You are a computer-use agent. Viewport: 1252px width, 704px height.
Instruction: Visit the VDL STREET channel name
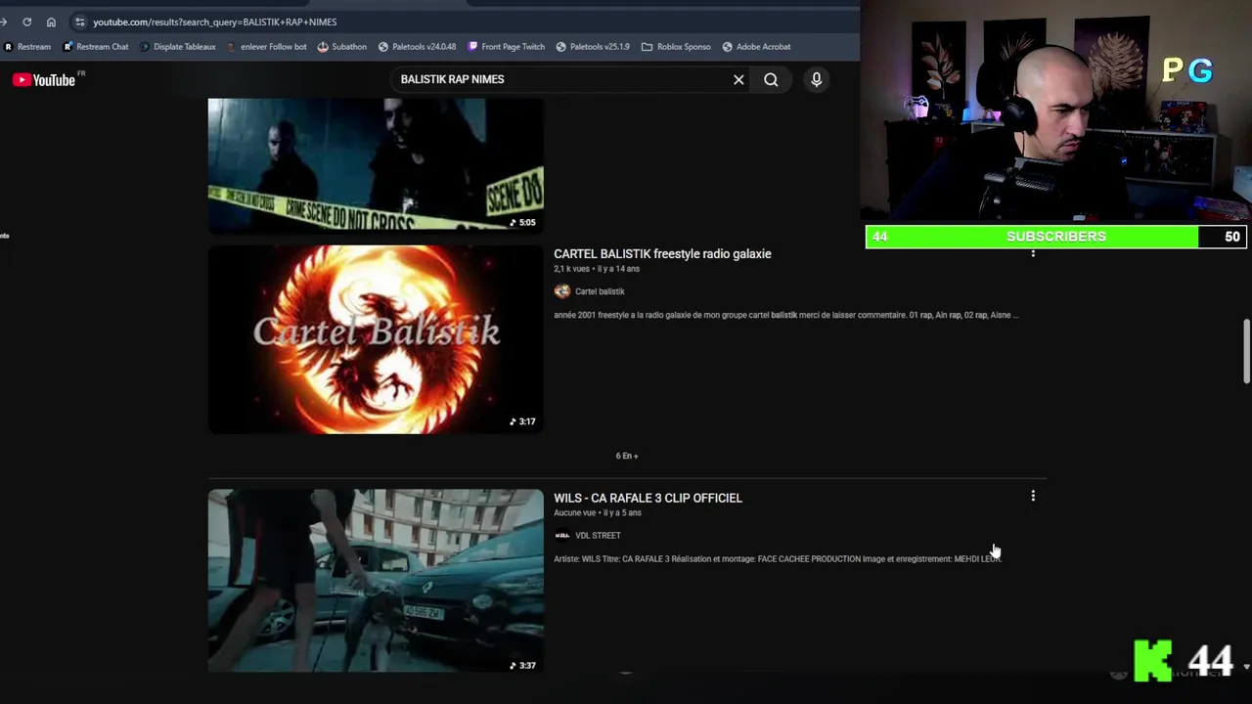pos(598,535)
